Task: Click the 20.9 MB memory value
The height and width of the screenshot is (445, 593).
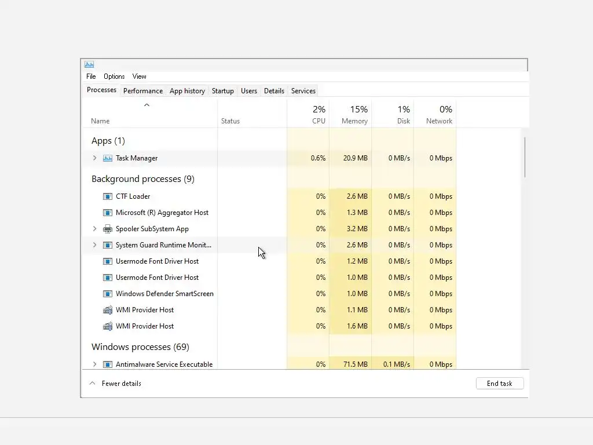Action: (356, 158)
